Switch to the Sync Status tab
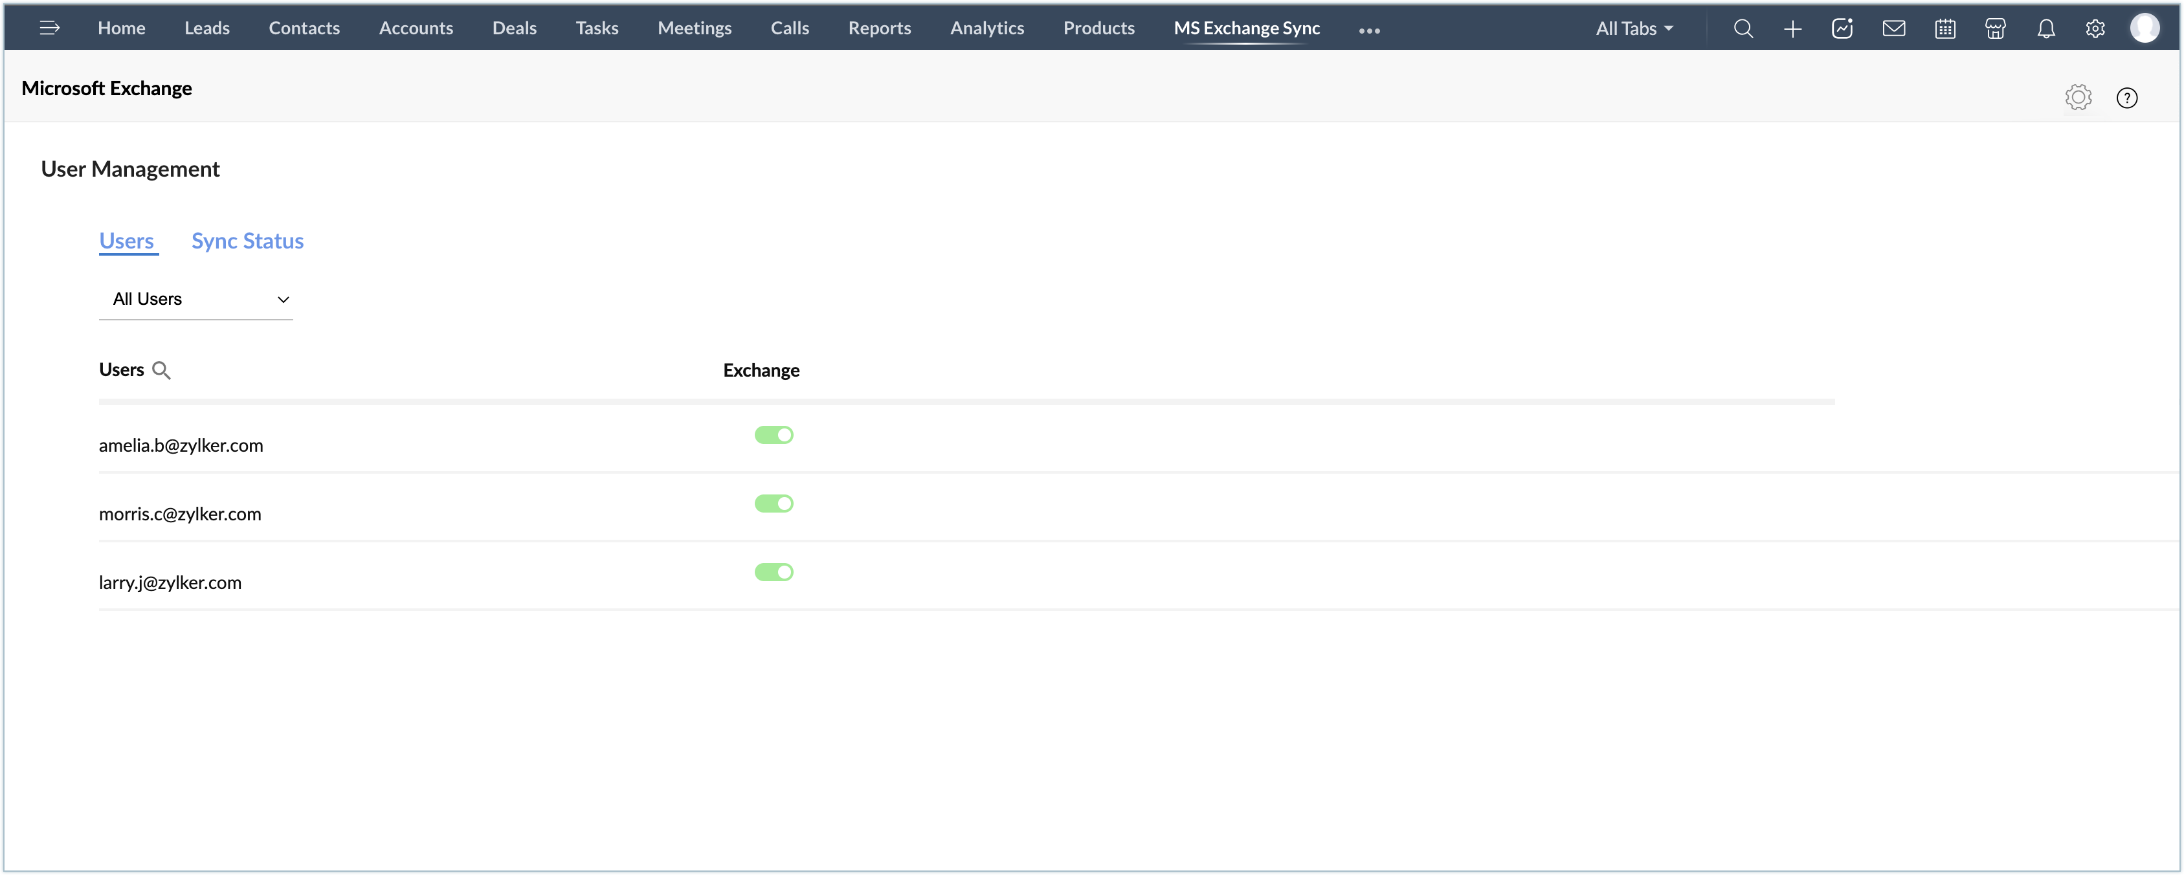The height and width of the screenshot is (875, 2184). pos(247,241)
